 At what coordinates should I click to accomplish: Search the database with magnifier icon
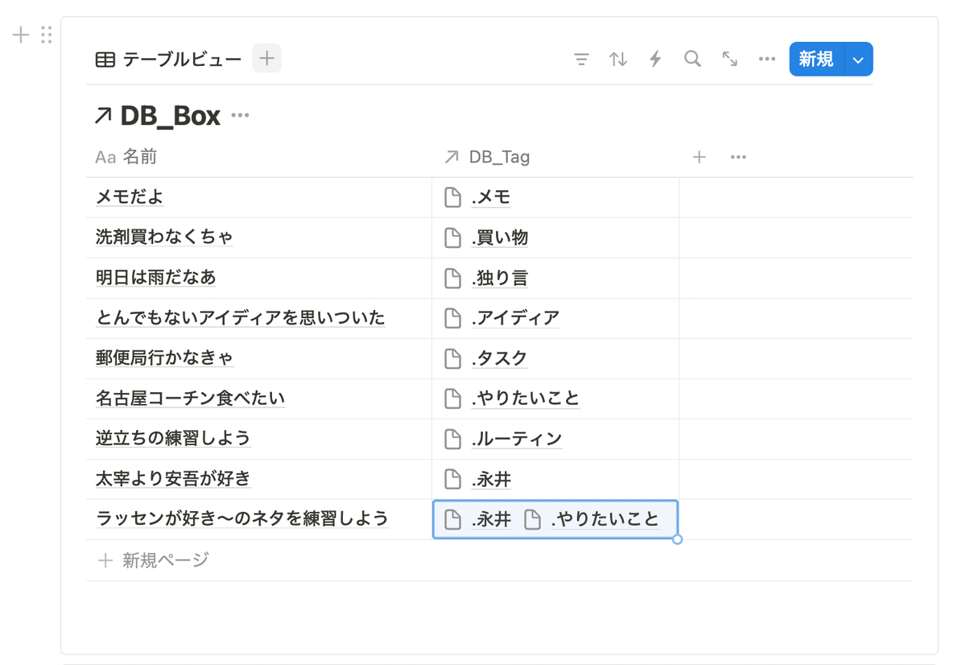(x=692, y=59)
